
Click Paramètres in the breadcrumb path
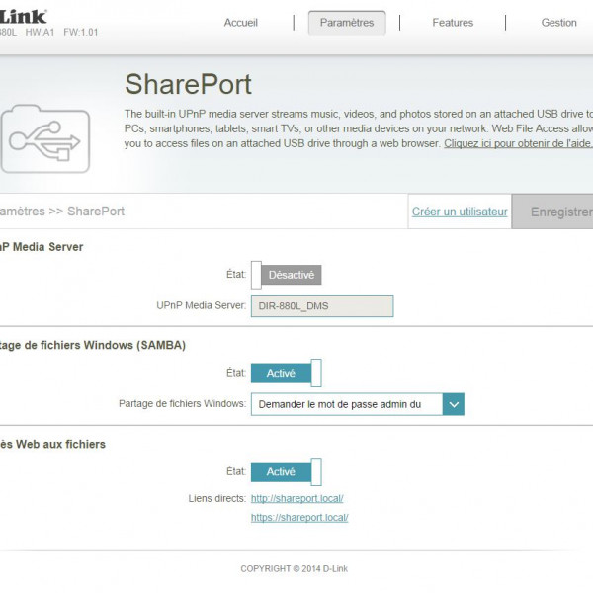(22, 212)
